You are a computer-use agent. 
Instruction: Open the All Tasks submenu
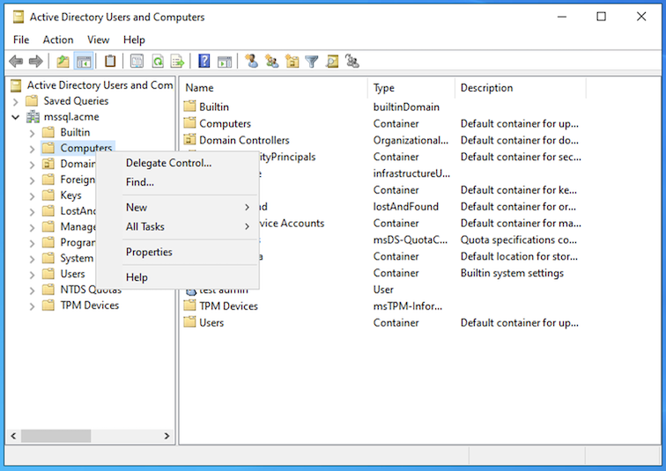point(178,226)
